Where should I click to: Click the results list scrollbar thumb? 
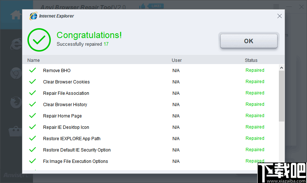pyautogui.click(x=281, y=96)
